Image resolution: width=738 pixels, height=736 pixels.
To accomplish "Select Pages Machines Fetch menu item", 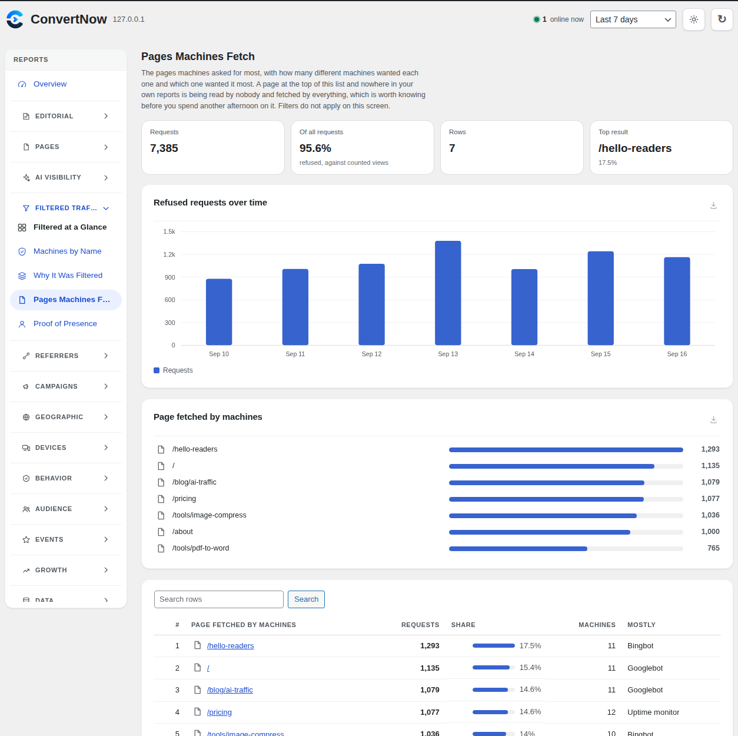I will (66, 300).
